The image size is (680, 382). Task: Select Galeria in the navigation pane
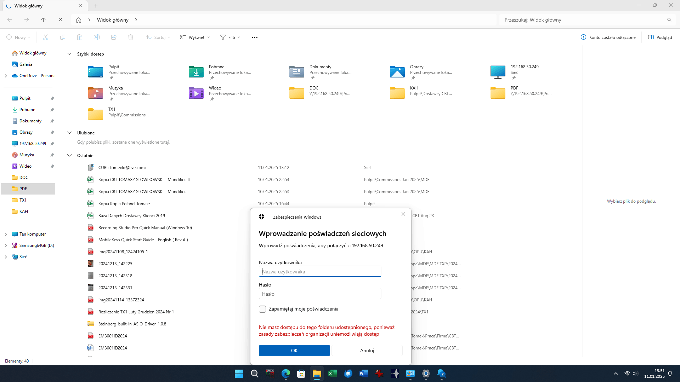(x=26, y=64)
